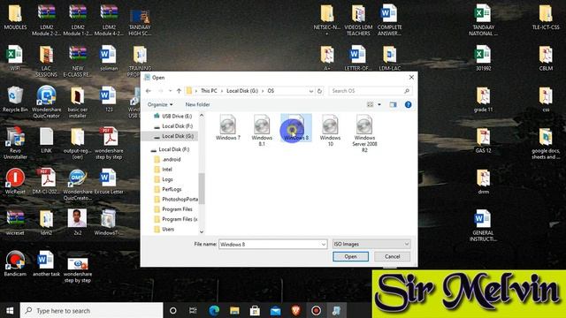Toggle the preview pane icon
The width and height of the screenshot is (566, 318).
(x=393, y=104)
